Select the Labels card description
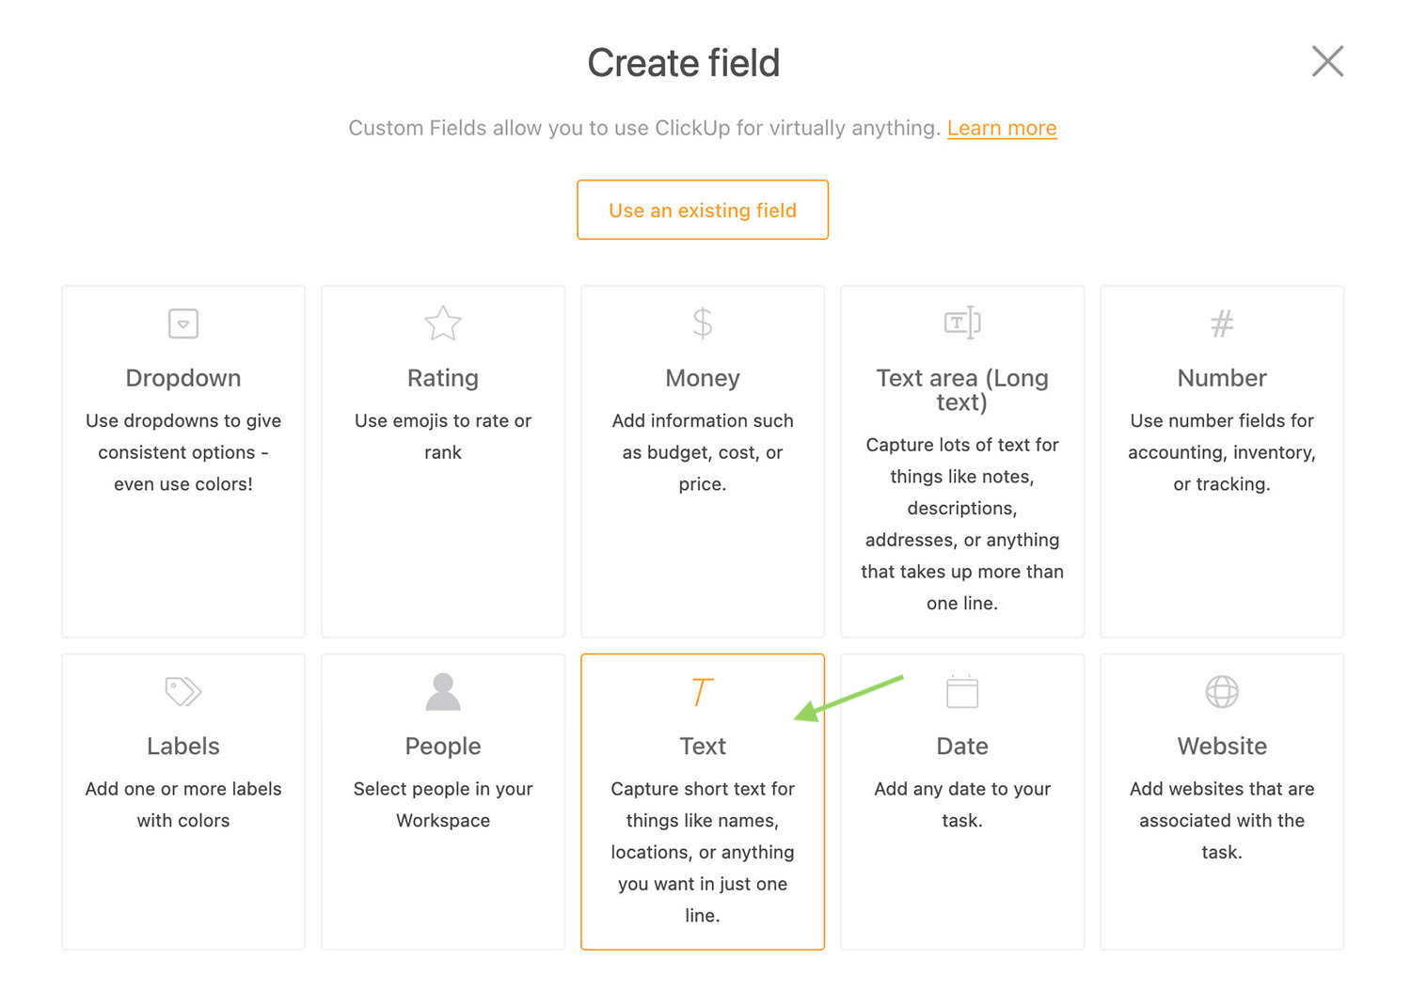 [183, 805]
